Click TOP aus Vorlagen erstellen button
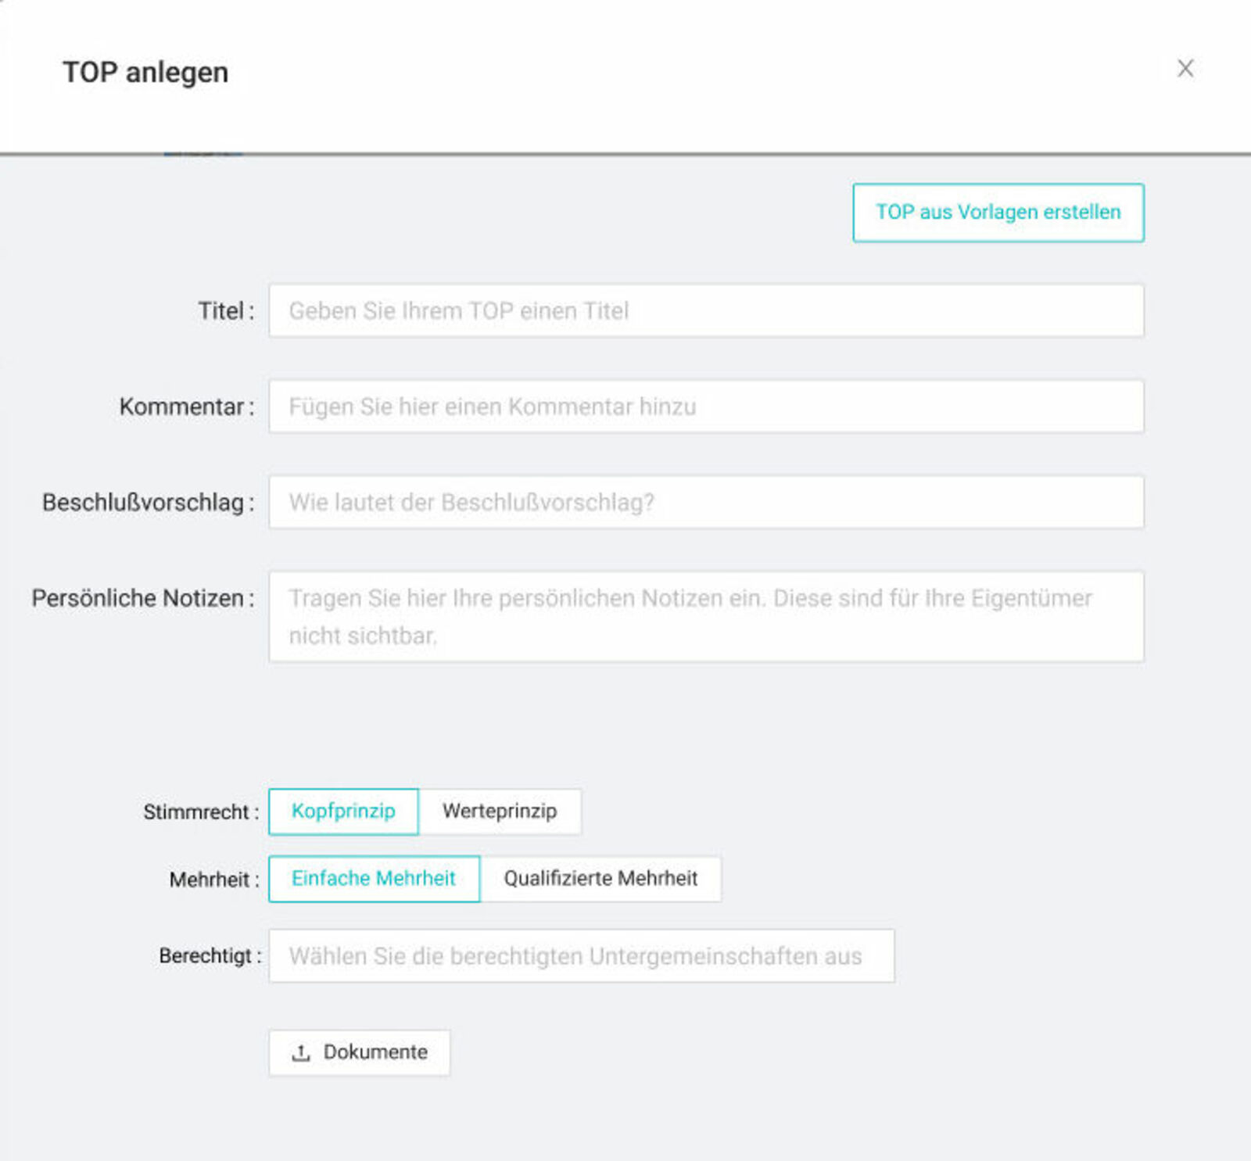 pyautogui.click(x=998, y=213)
